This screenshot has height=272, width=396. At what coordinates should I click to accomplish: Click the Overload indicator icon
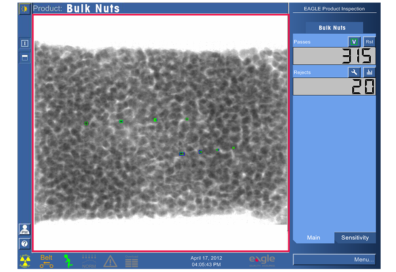(132, 261)
